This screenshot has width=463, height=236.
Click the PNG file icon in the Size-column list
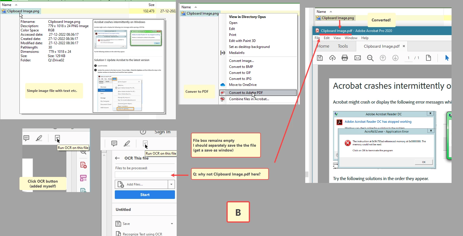pyautogui.click(x=4, y=11)
